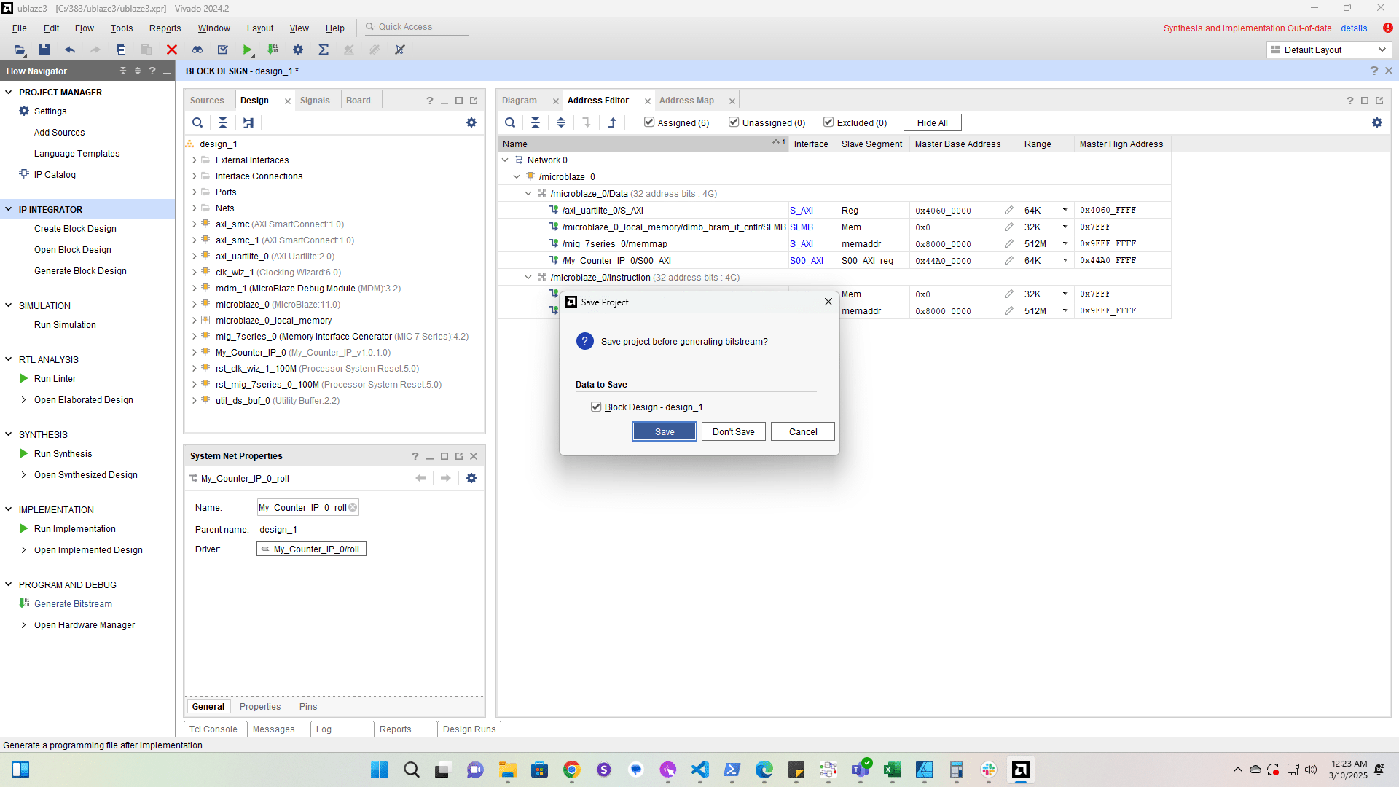
Task: Click the red X cancel icon in toolbar
Action: [172, 50]
